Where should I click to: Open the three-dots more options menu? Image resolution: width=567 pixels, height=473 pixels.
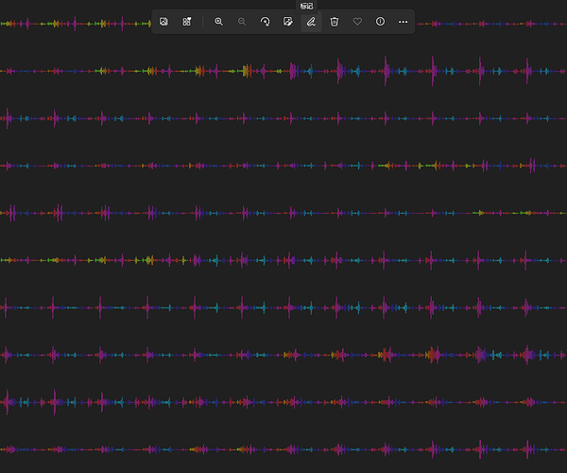[x=404, y=22]
